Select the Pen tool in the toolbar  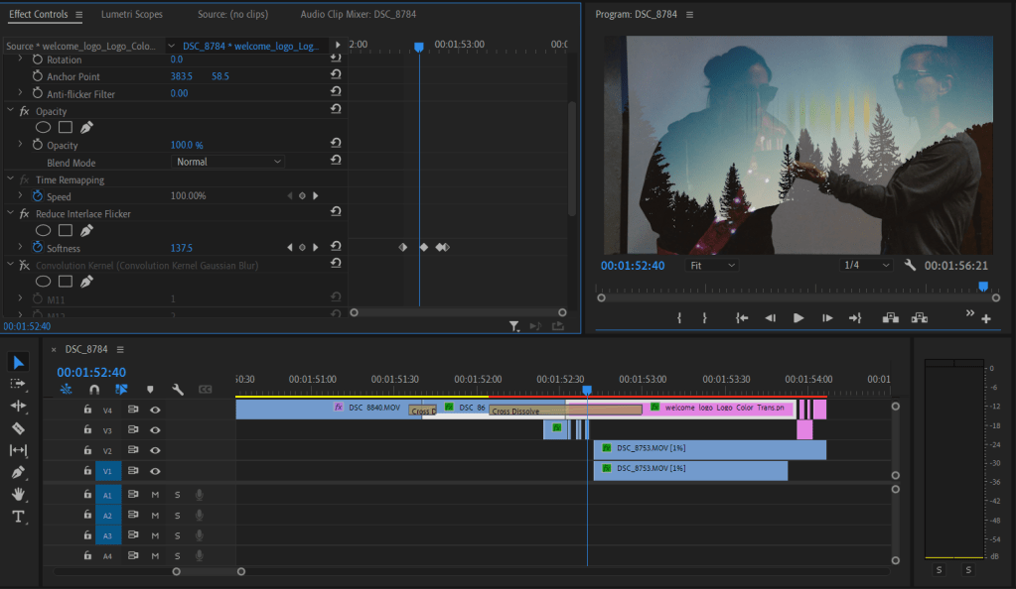pyautogui.click(x=18, y=472)
